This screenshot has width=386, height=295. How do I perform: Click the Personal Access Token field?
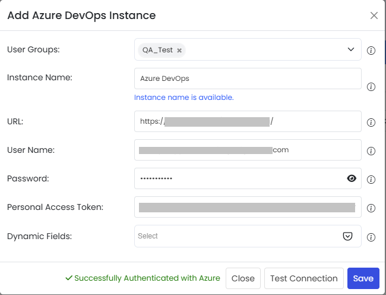tap(248, 207)
